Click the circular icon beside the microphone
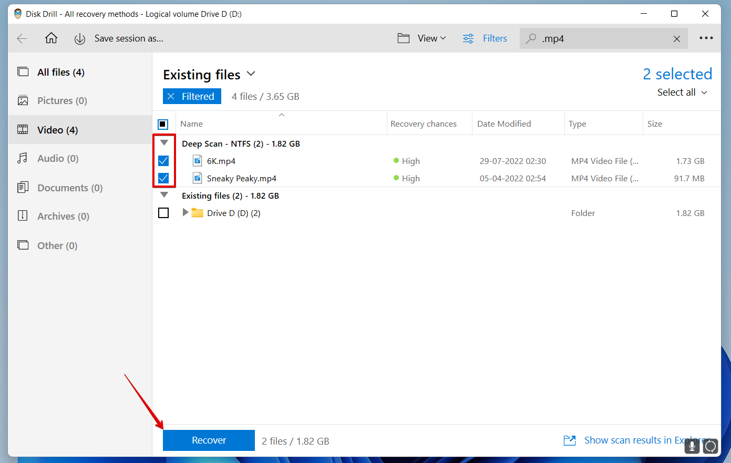 (711, 446)
